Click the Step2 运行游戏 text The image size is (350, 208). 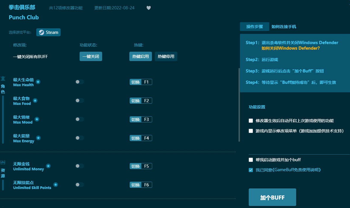tap(262, 60)
